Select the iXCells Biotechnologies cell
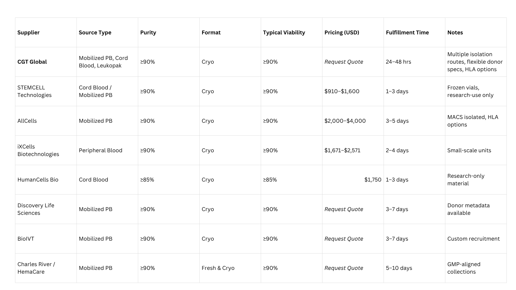The height and width of the screenshot is (290, 516). [38, 150]
